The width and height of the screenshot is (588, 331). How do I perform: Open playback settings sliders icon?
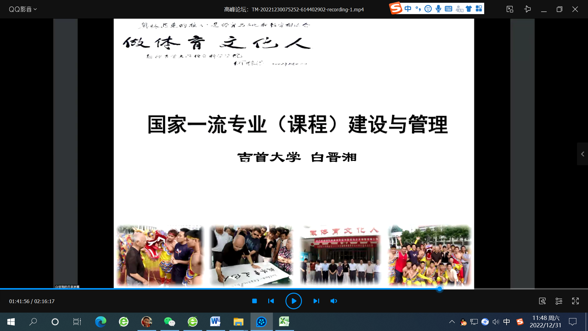pyautogui.click(x=559, y=301)
